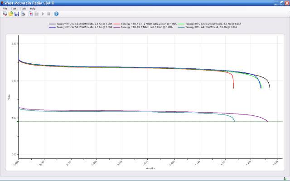
Task: Click the grayed checklist document icon
Action: click(37, 14)
